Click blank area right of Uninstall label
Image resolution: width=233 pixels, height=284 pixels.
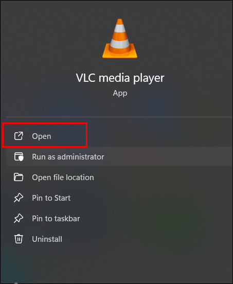tap(145, 239)
